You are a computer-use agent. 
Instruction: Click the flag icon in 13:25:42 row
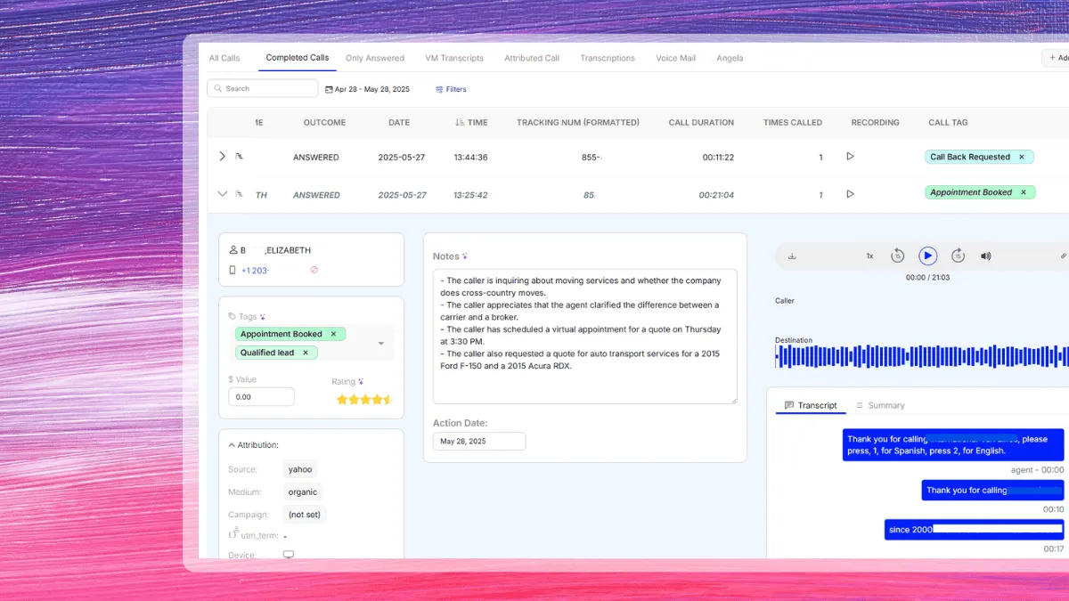pyautogui.click(x=239, y=194)
